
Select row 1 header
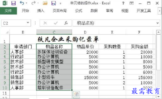click(5, 39)
